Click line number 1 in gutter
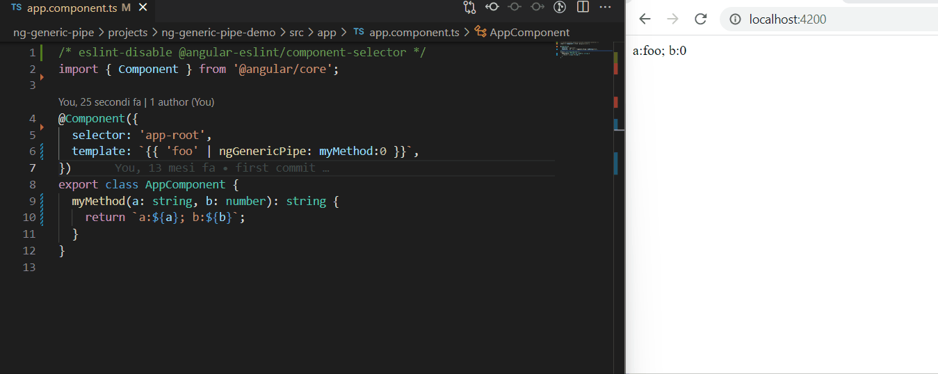The height and width of the screenshot is (374, 938). (32, 53)
